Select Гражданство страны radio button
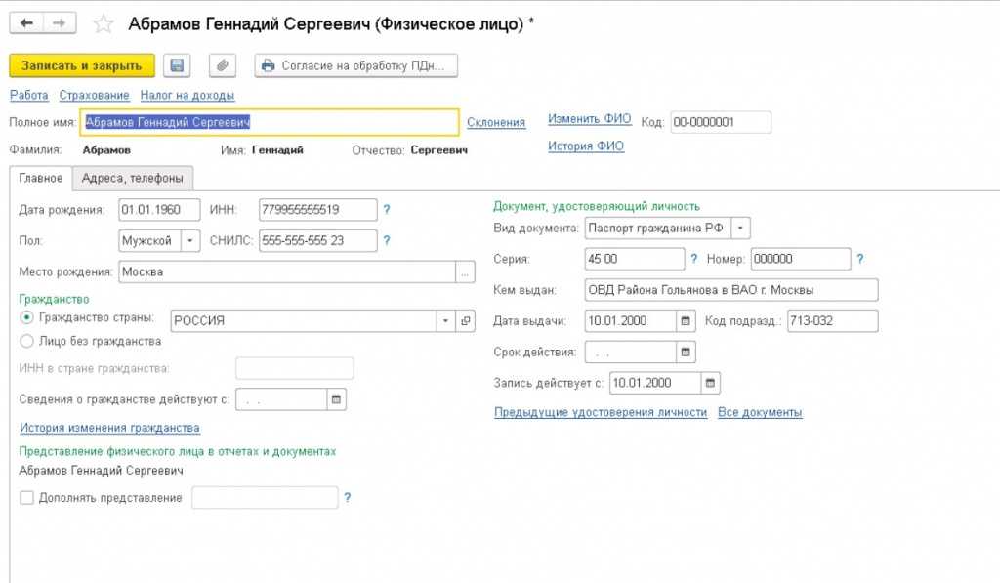Viewport: 1000px width, 583px height. tap(26, 319)
